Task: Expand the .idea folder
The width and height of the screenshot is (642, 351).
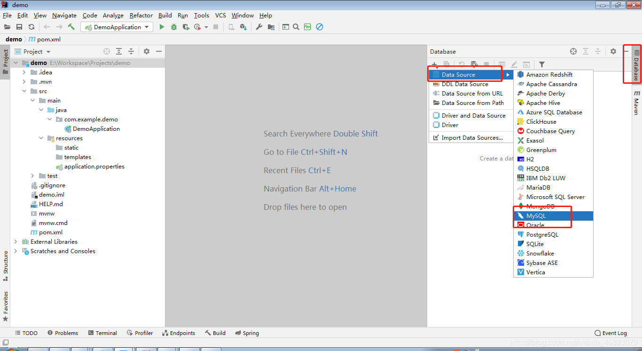Action: (24, 72)
